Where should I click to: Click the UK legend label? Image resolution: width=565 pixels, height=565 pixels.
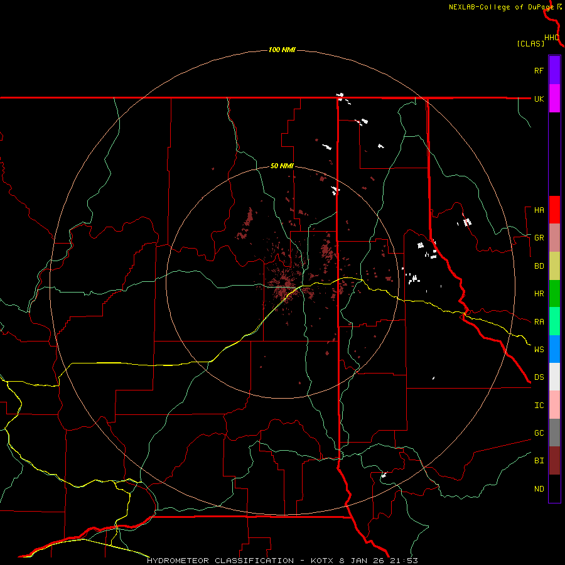pyautogui.click(x=539, y=99)
